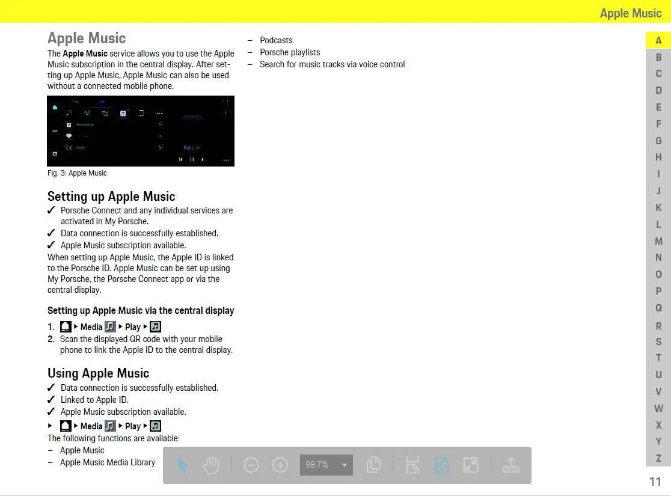
Task: Click 'Linked to Apple ID.' requirement
Action: click(94, 400)
